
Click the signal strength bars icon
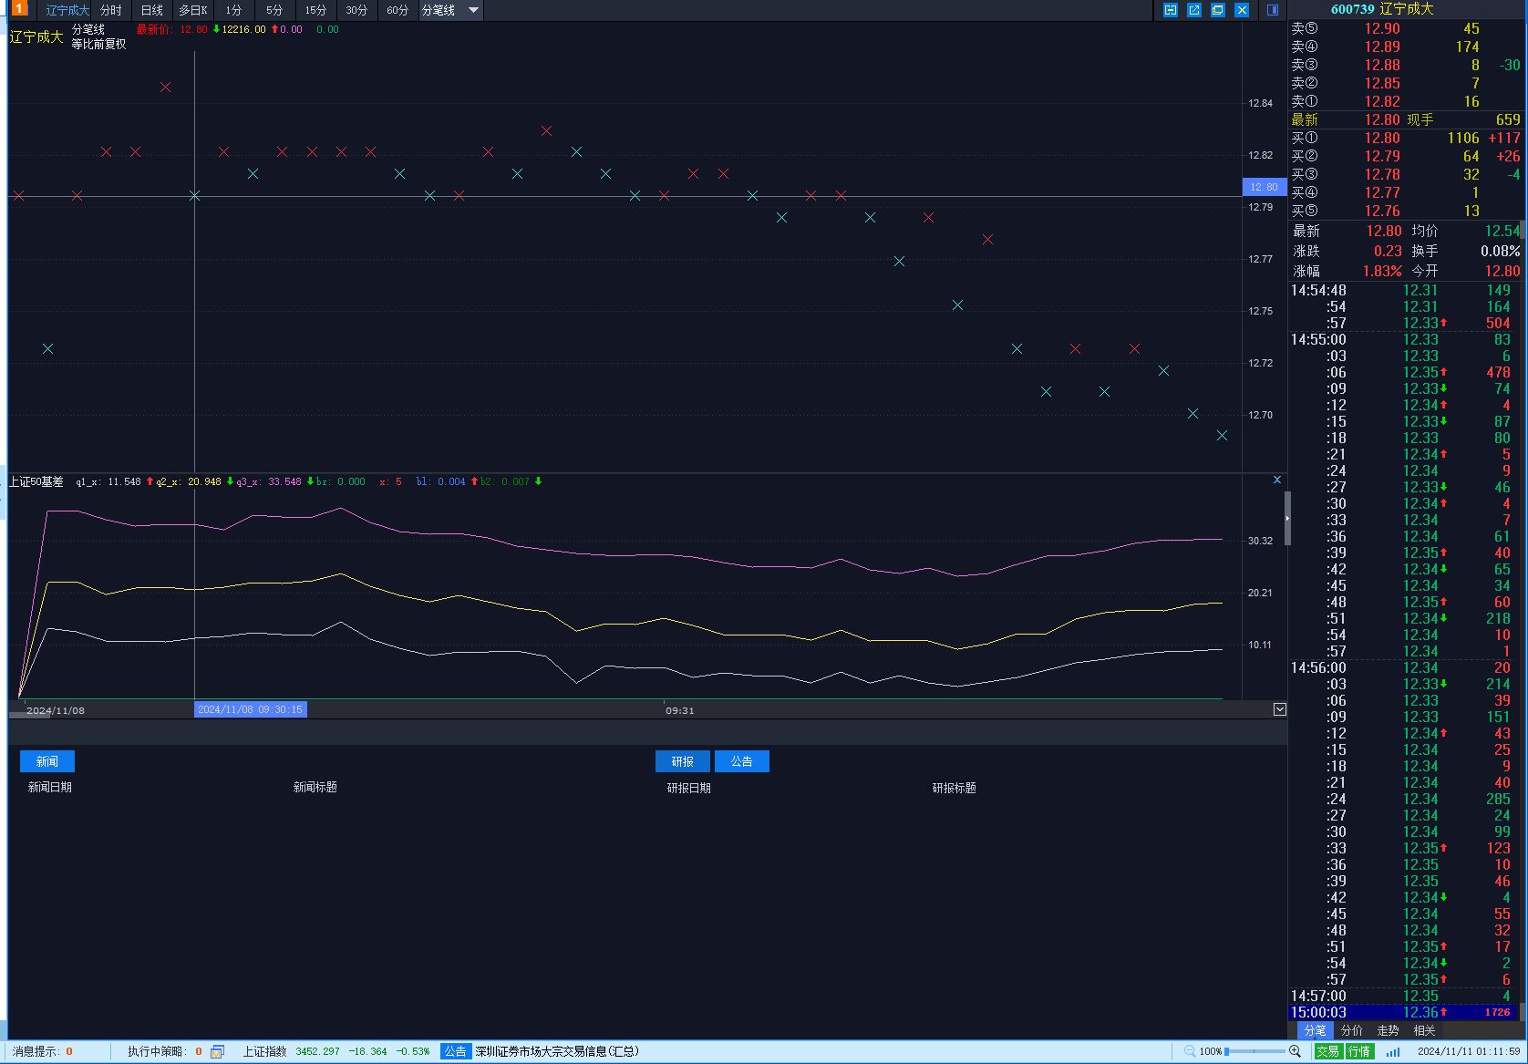(x=1392, y=1051)
